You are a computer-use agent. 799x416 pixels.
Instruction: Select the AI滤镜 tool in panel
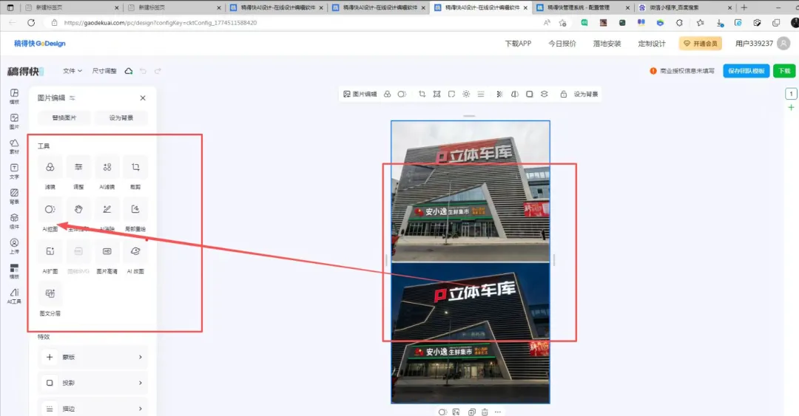pyautogui.click(x=107, y=173)
